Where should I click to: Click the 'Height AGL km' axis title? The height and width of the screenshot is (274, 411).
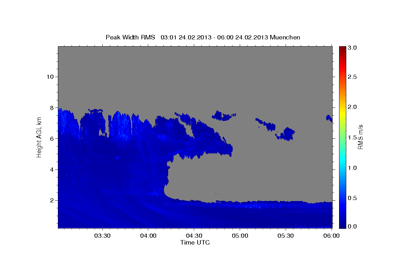(x=39, y=137)
